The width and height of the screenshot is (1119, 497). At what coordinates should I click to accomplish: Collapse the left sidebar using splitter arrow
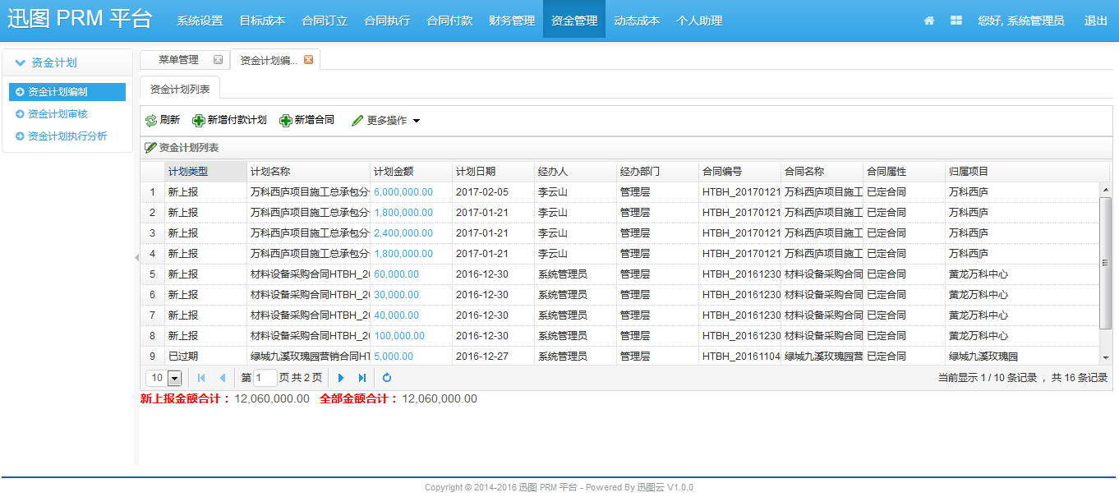136,258
